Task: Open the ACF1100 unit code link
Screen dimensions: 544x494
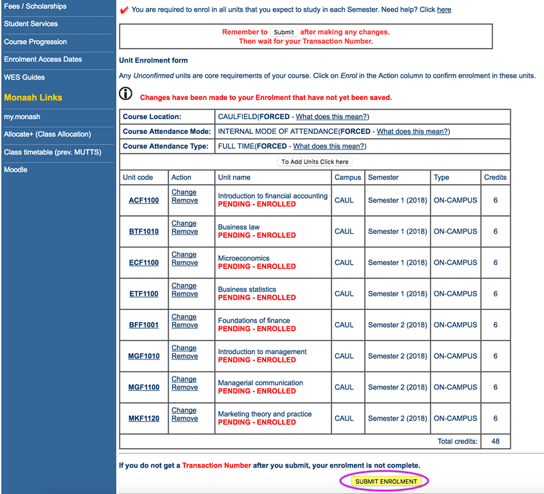Action: 143,200
